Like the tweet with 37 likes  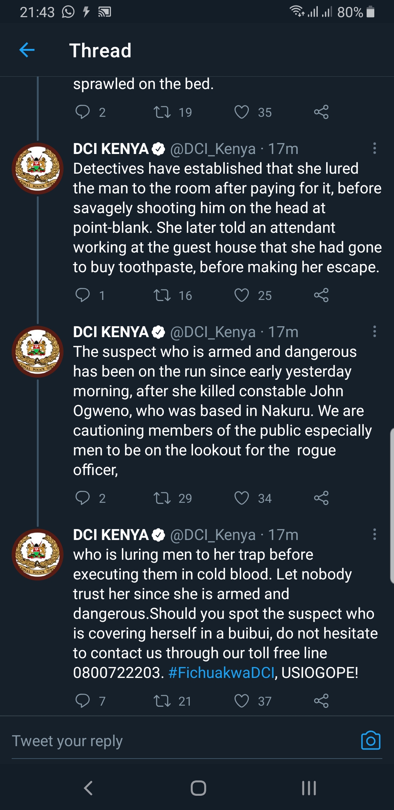242,701
